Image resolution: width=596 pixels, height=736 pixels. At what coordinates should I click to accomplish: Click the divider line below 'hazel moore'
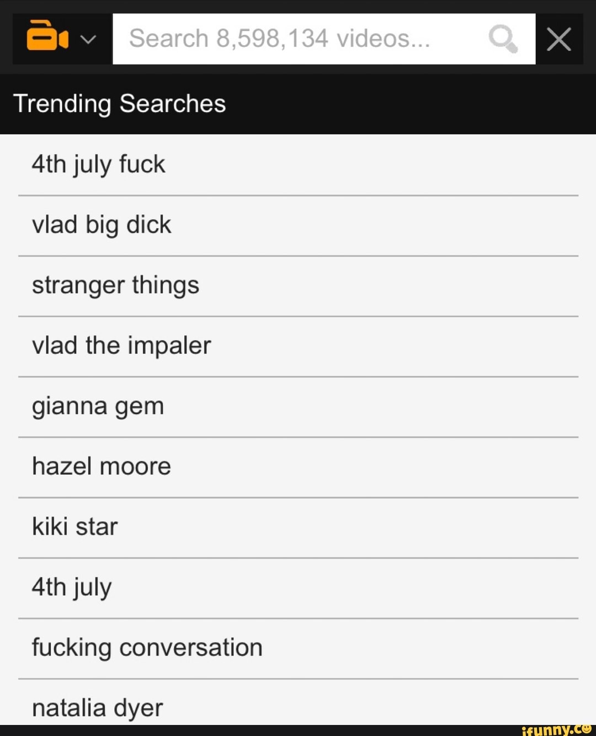(298, 497)
